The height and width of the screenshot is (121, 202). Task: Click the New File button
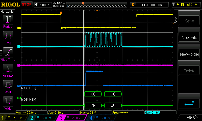[x=189, y=37]
